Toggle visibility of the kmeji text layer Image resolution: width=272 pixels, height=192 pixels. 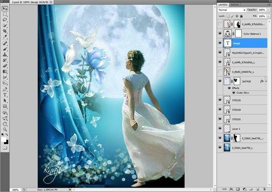pos(220,43)
